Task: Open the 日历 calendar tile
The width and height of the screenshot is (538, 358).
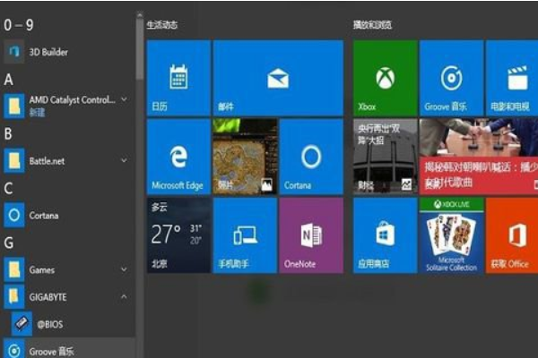Action: tap(178, 78)
